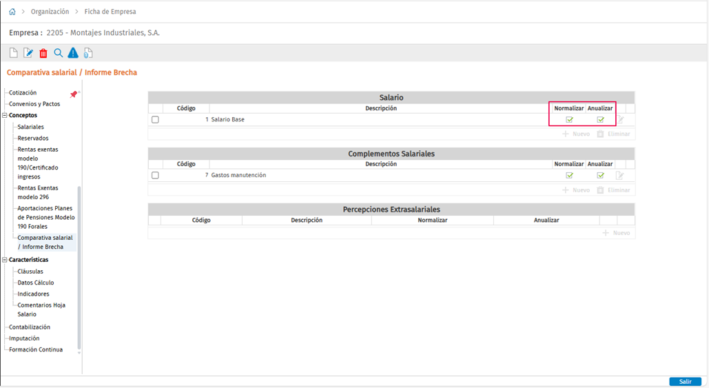Image resolution: width=709 pixels, height=388 pixels.
Task: Click the search magnifier toolbar icon
Action: coord(59,53)
